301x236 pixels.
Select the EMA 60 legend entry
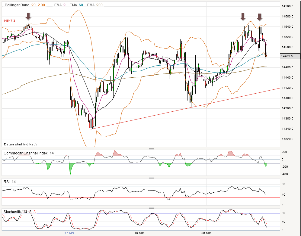point(76,5)
